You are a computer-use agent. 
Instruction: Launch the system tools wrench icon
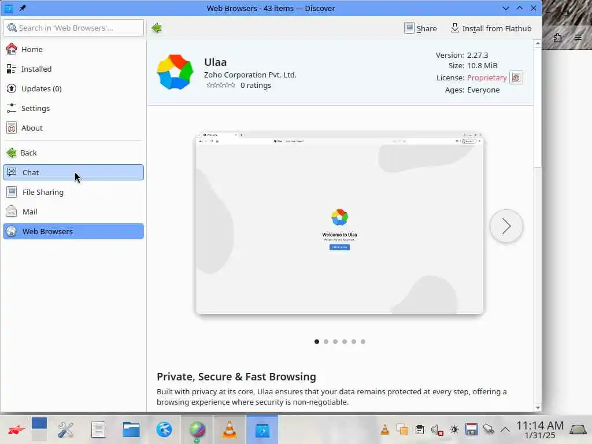pyautogui.click(x=66, y=430)
